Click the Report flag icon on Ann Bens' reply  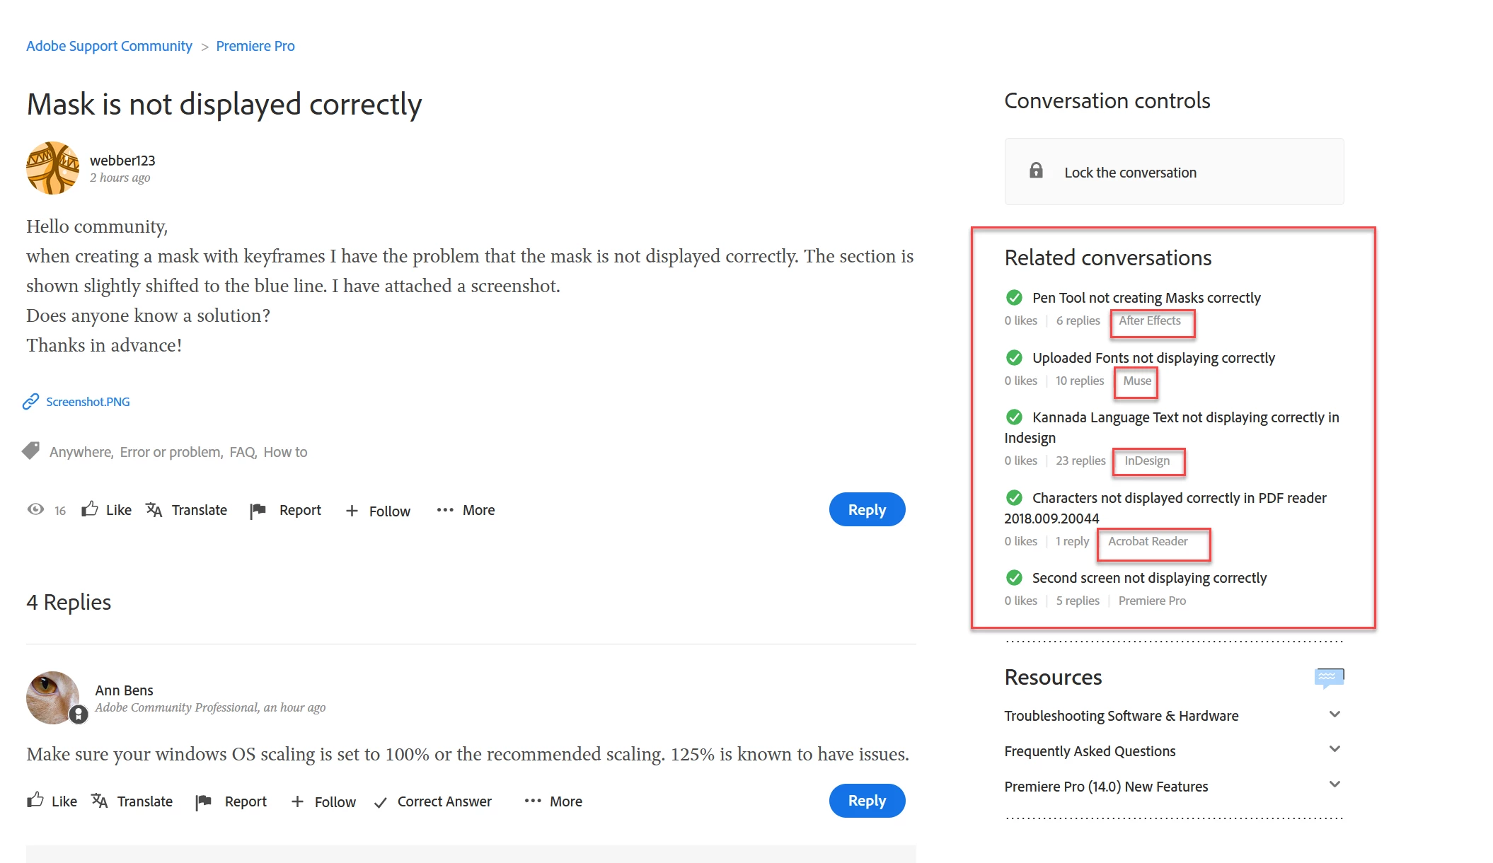point(204,801)
